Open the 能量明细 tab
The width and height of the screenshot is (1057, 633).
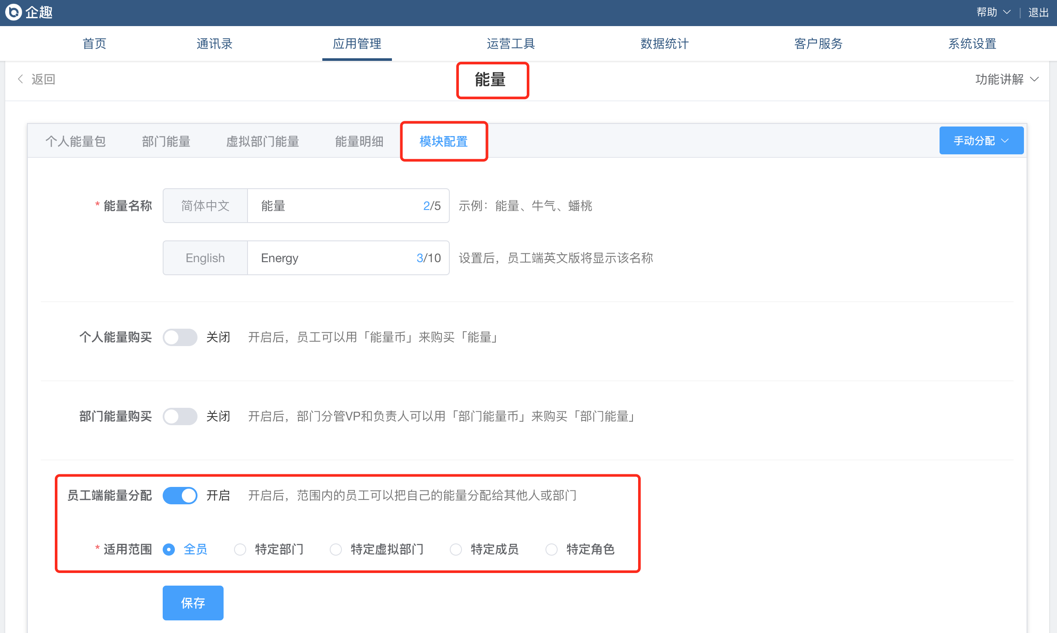(x=359, y=141)
